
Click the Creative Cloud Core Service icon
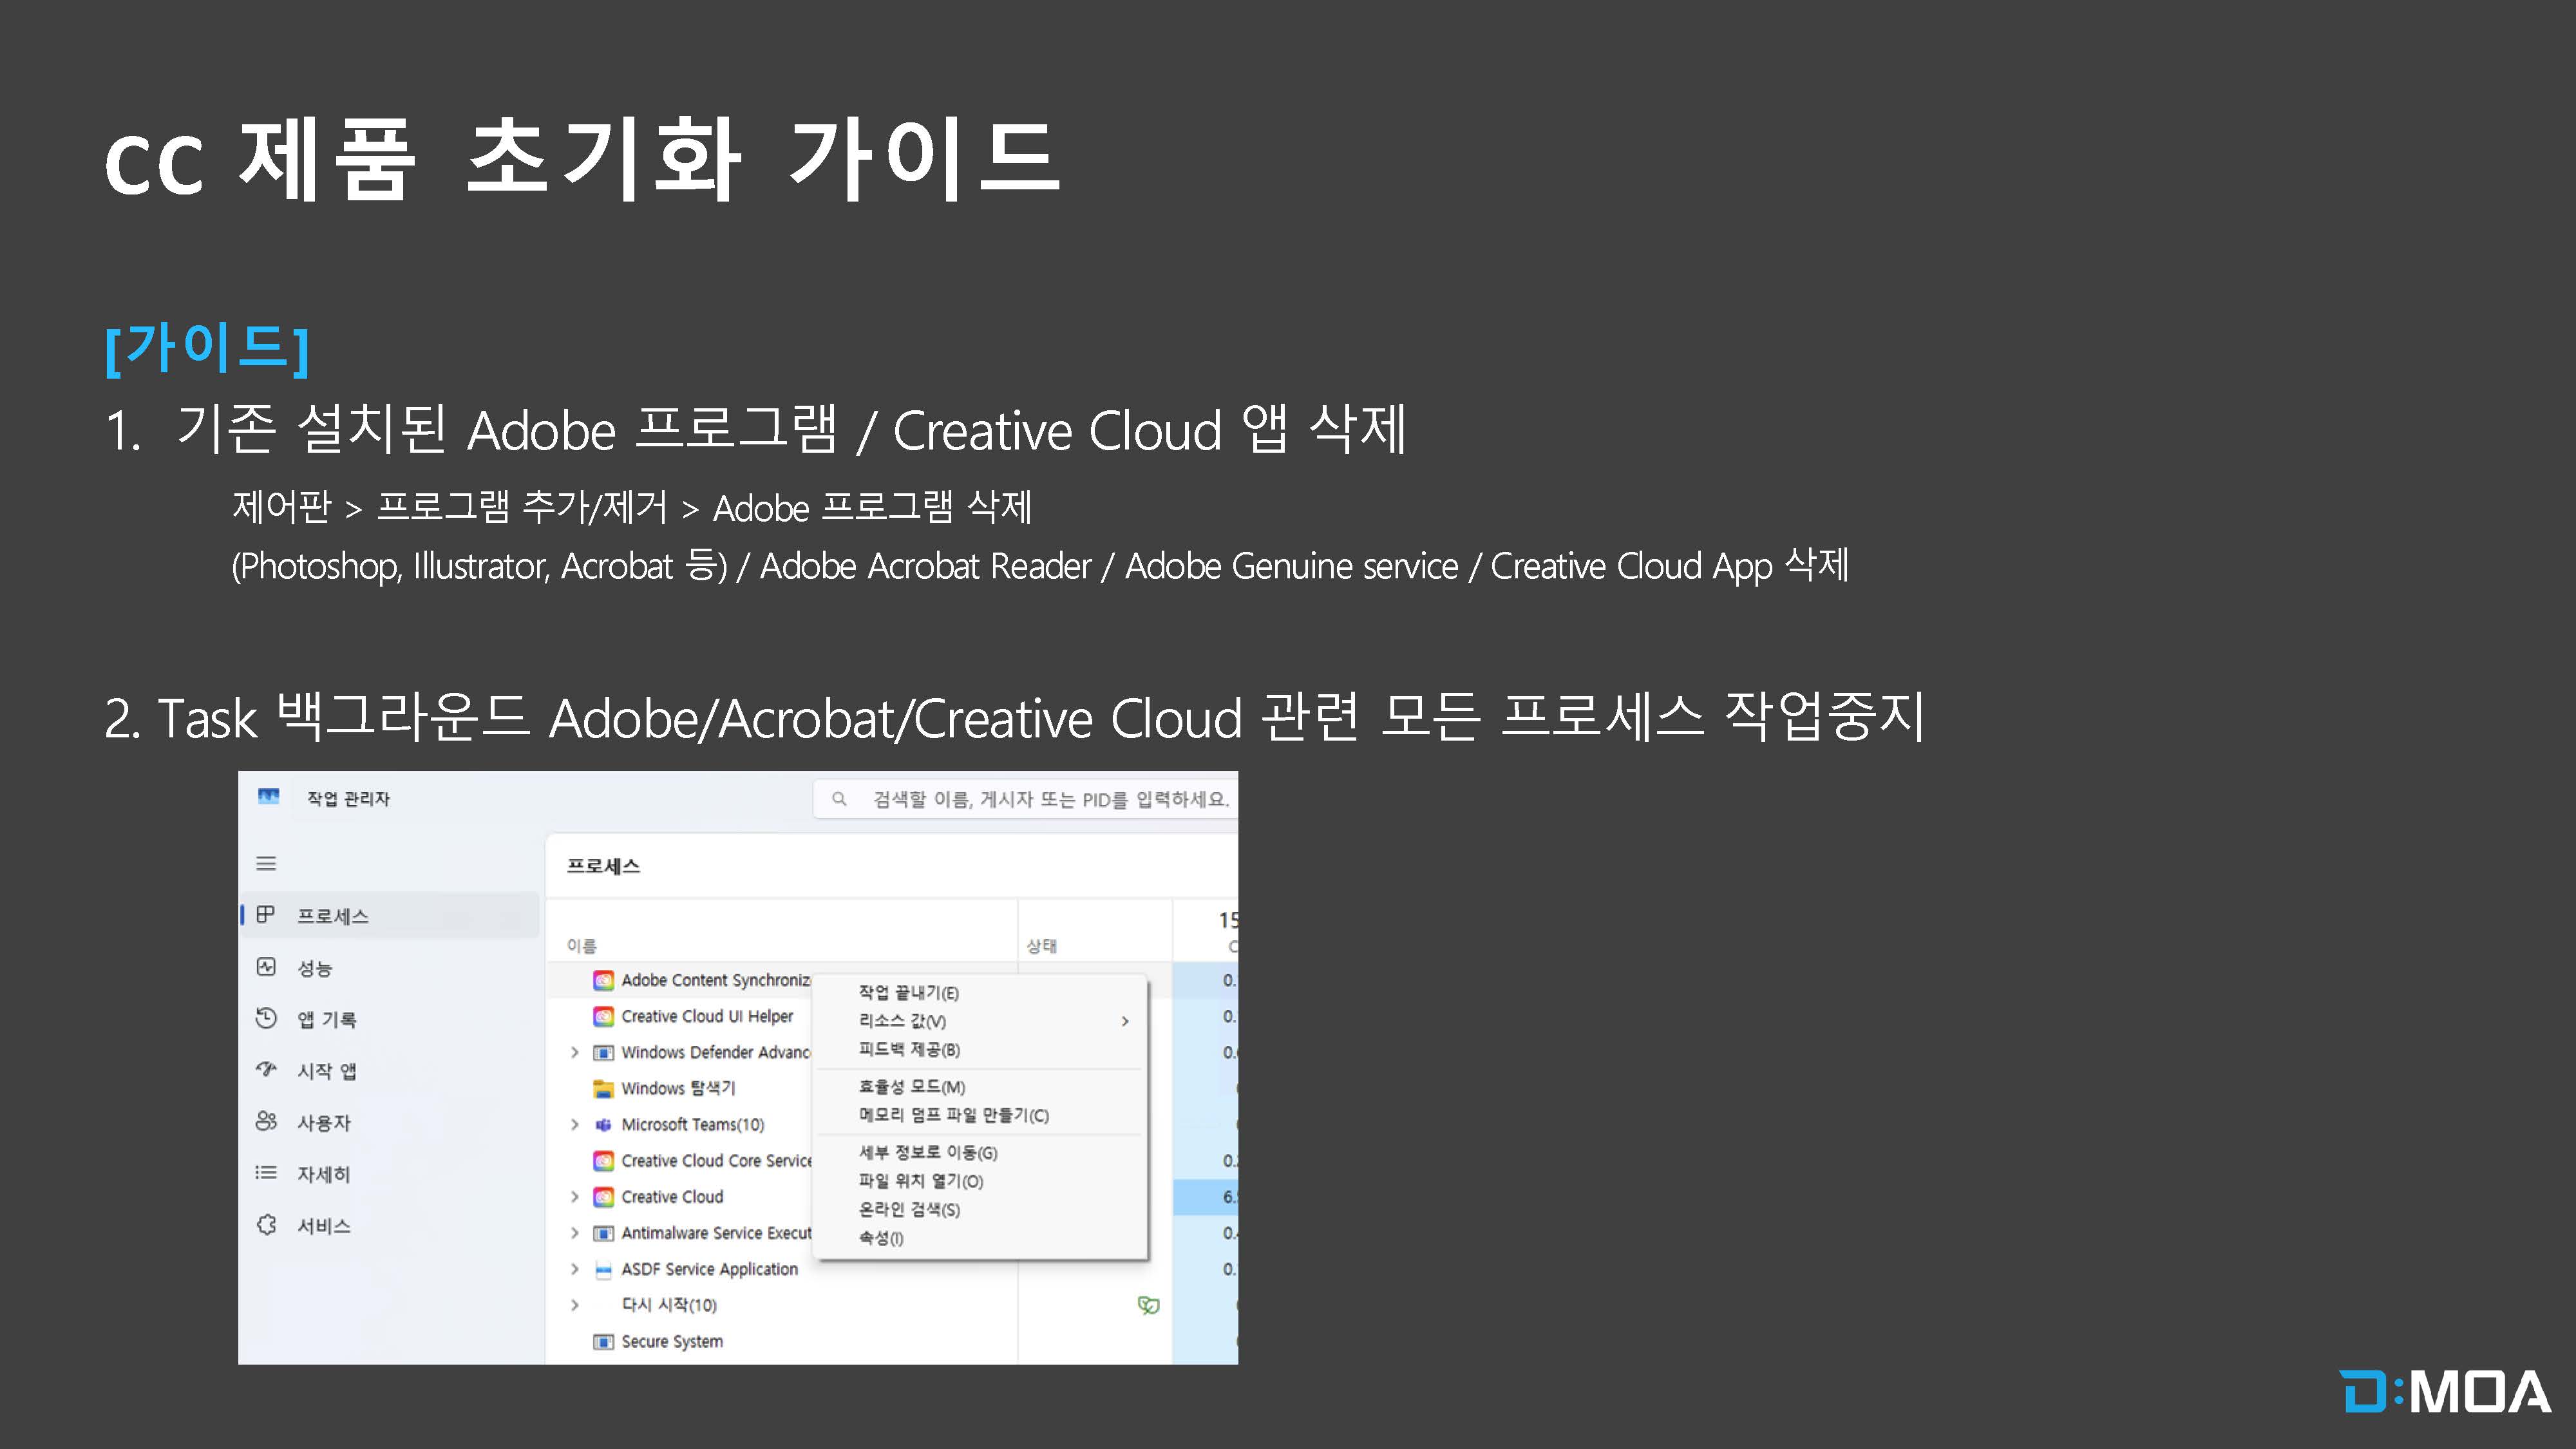pos(603,1160)
